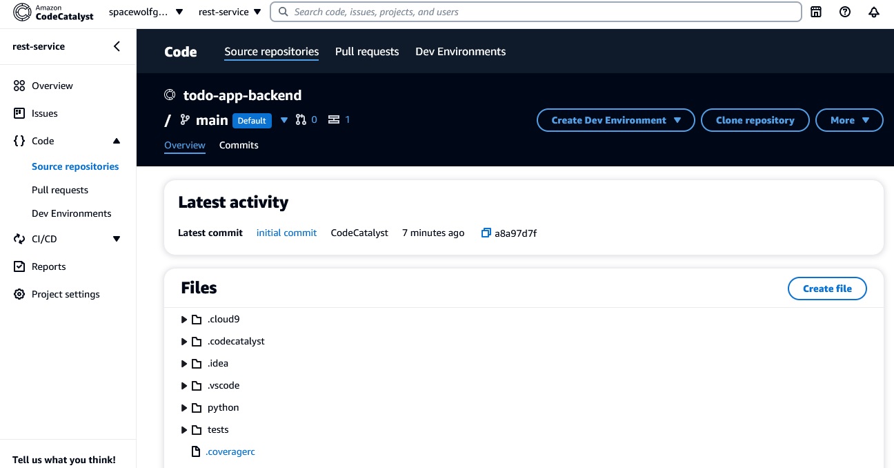Select the repository Overview tab
The height and width of the screenshot is (468, 894).
coord(185,146)
